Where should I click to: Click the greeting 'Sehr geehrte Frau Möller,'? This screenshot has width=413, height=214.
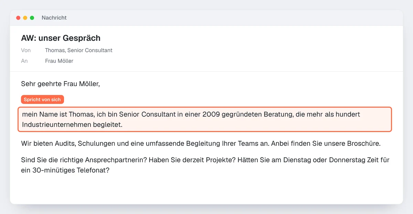[60, 84]
